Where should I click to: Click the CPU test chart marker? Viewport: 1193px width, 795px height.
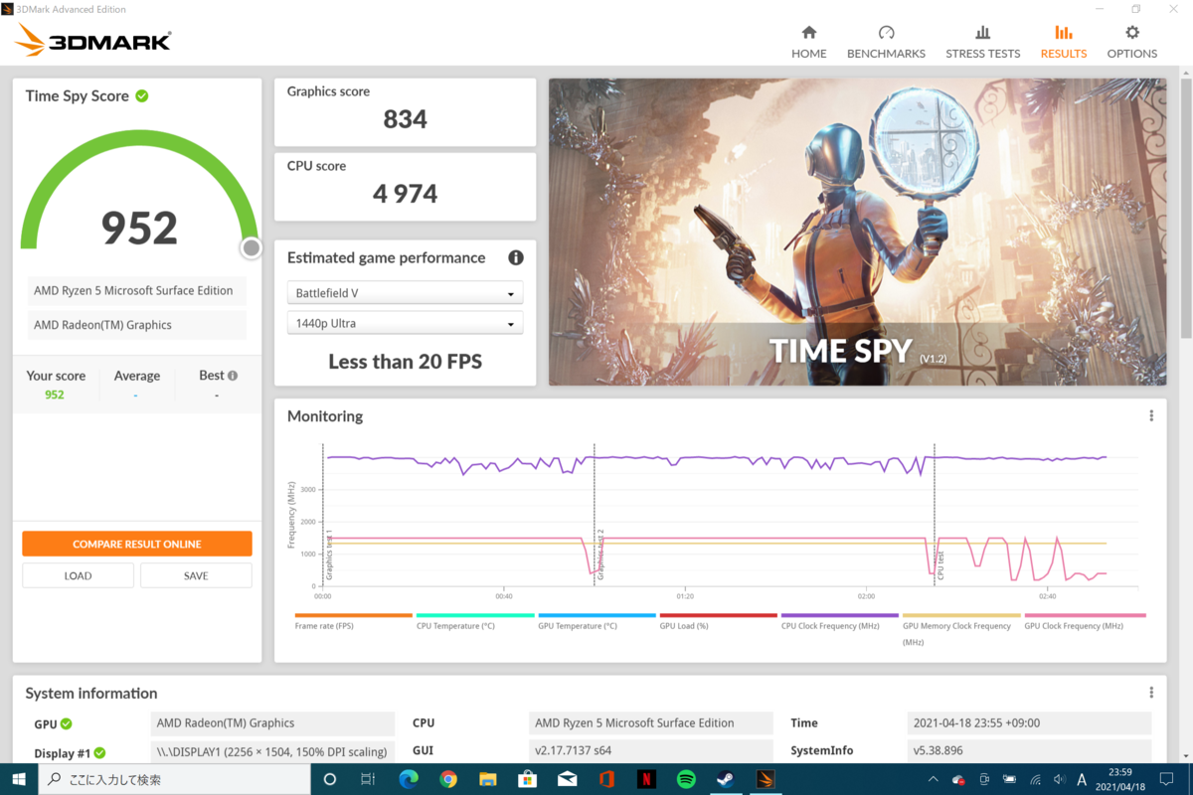coord(940,566)
